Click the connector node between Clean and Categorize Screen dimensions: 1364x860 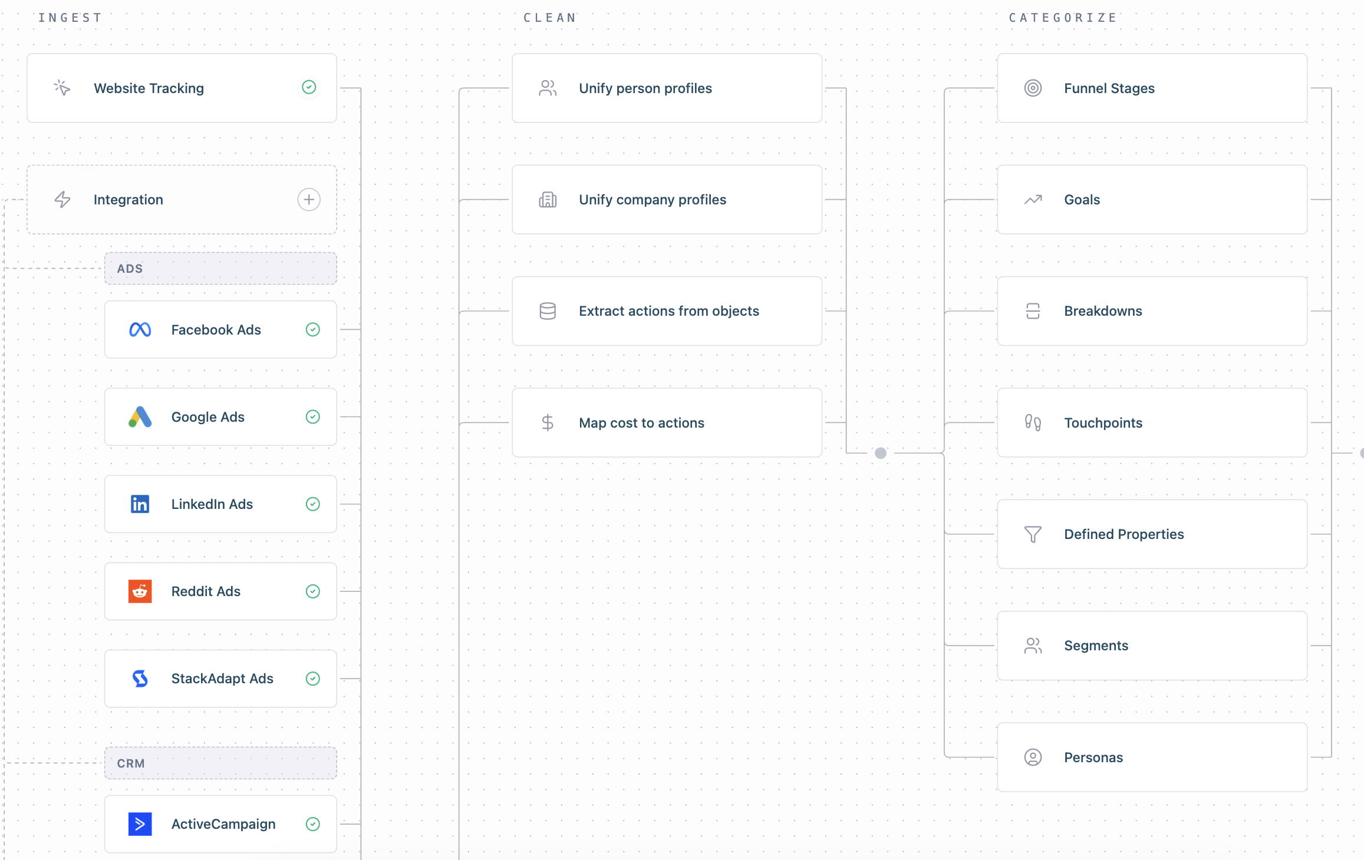point(881,453)
